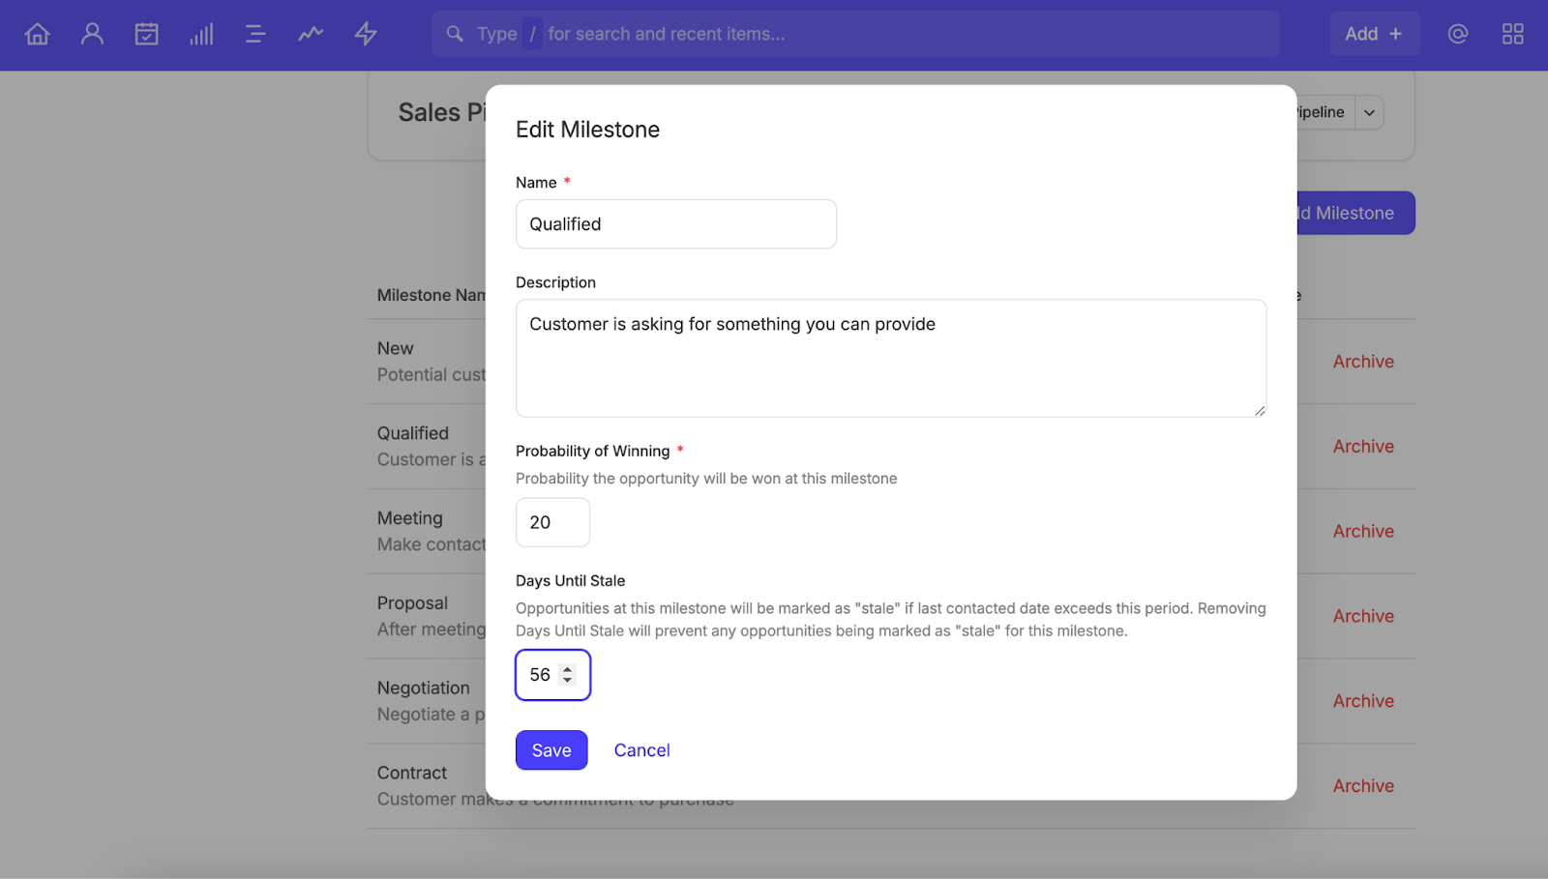Select the Qualified milestone row name
Image resolution: width=1548 pixels, height=879 pixels.
(413, 433)
